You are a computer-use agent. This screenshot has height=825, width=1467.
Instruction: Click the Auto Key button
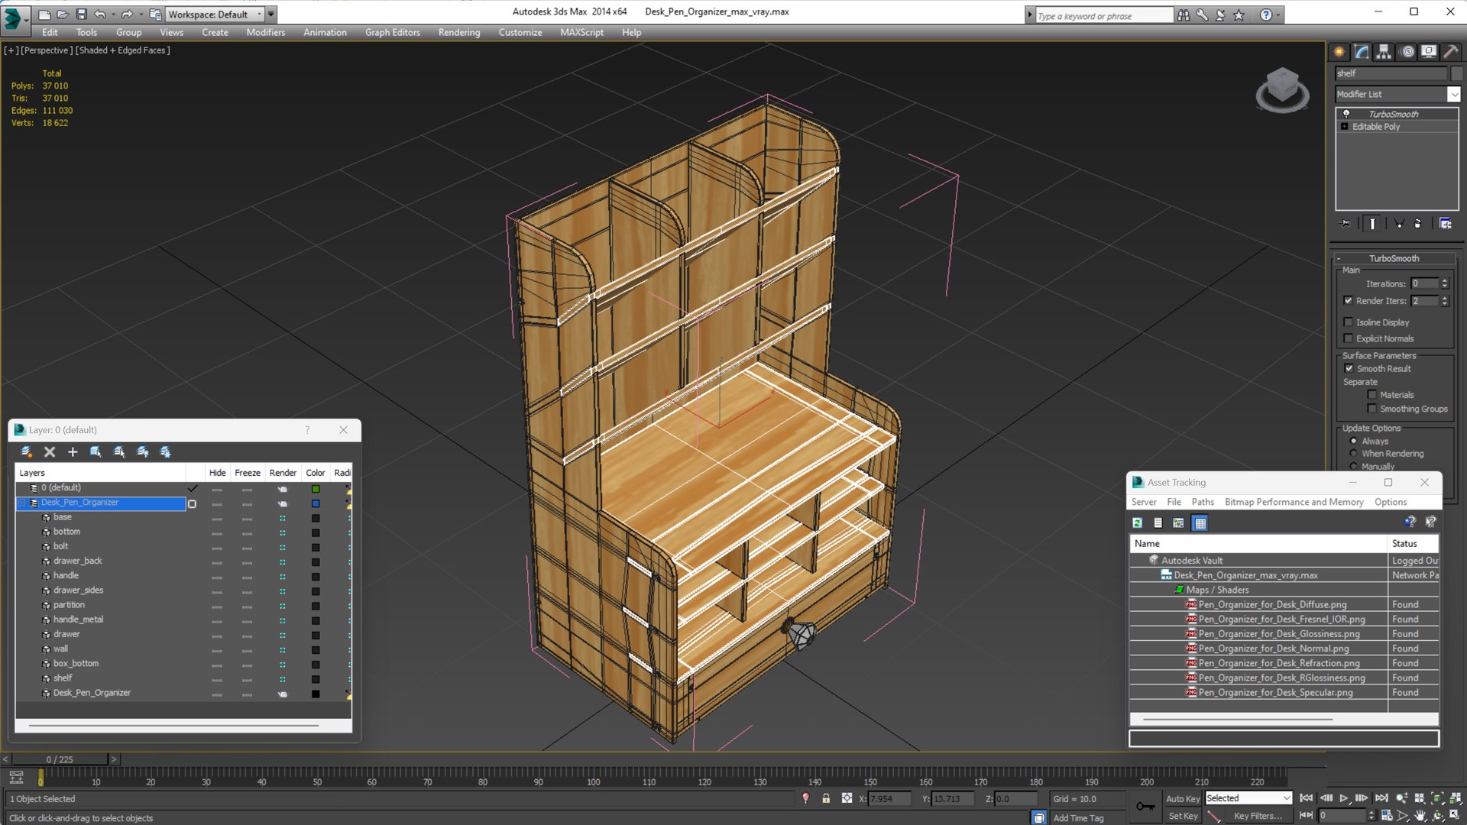click(1183, 798)
